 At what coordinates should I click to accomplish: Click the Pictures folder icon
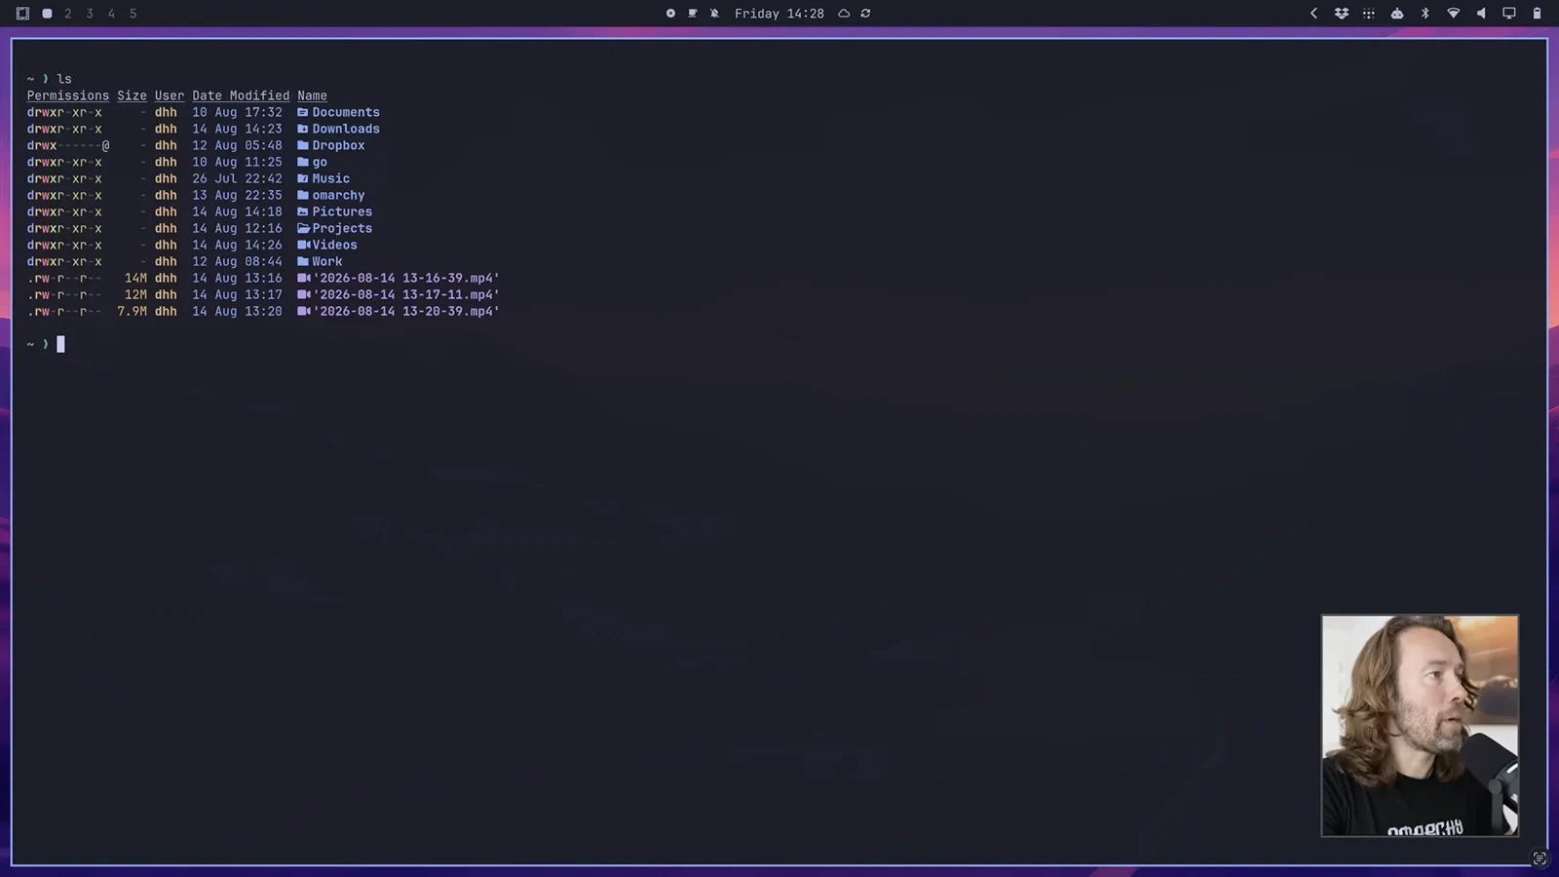303,211
